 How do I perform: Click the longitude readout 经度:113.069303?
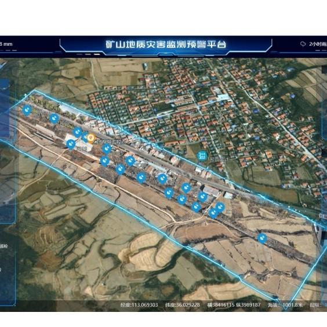(x=139, y=305)
